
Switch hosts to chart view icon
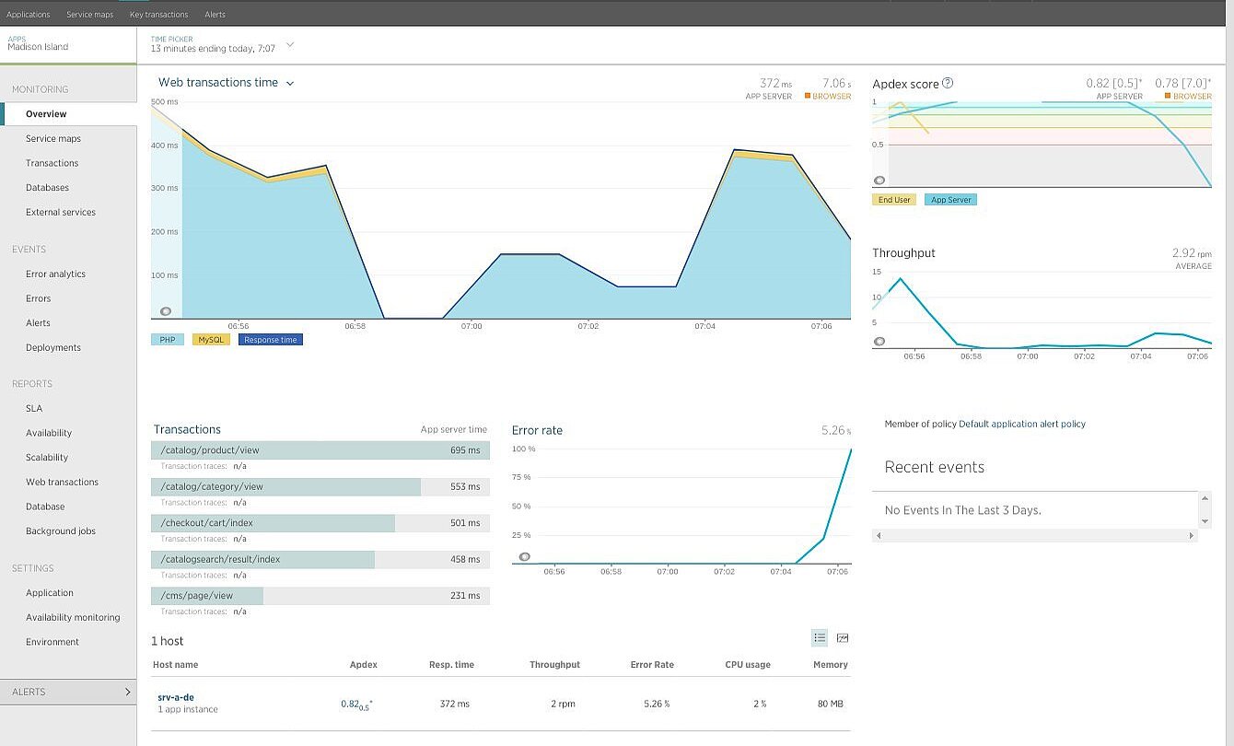[x=842, y=638]
